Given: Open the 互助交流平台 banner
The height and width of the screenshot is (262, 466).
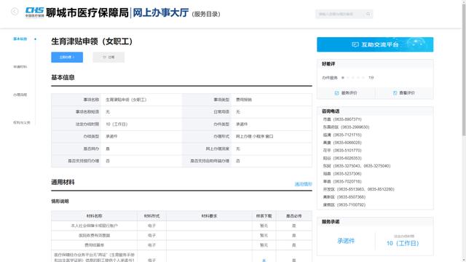Looking at the screenshot, I should coord(375,44).
